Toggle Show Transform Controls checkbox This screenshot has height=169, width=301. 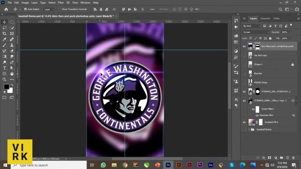60,9
